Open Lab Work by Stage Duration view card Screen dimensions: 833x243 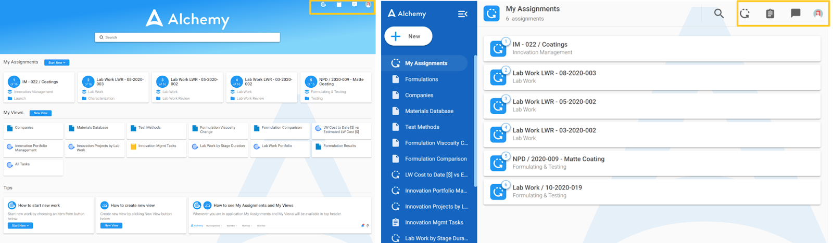[218, 149]
